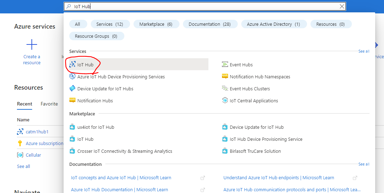384x193 pixels.
Task: Open IoT Hub communication protocols and ports doc
Action: [x=292, y=189]
